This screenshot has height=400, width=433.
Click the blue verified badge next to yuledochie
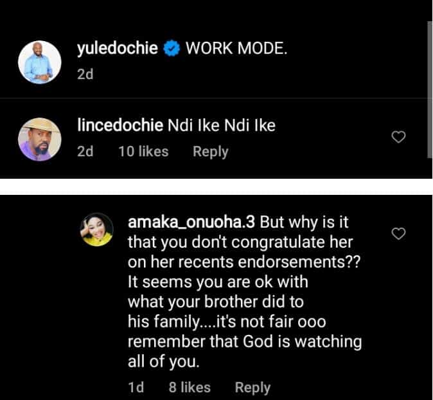(171, 49)
